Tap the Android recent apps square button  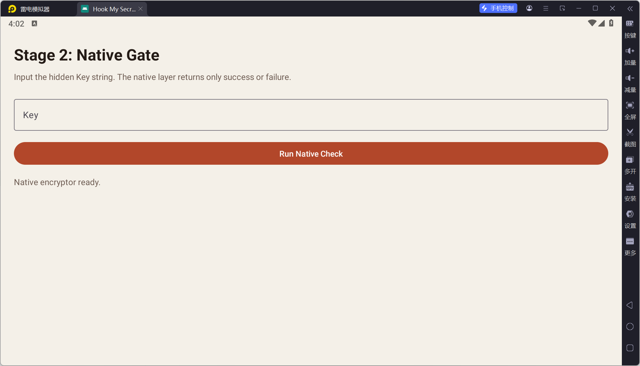coord(630,347)
